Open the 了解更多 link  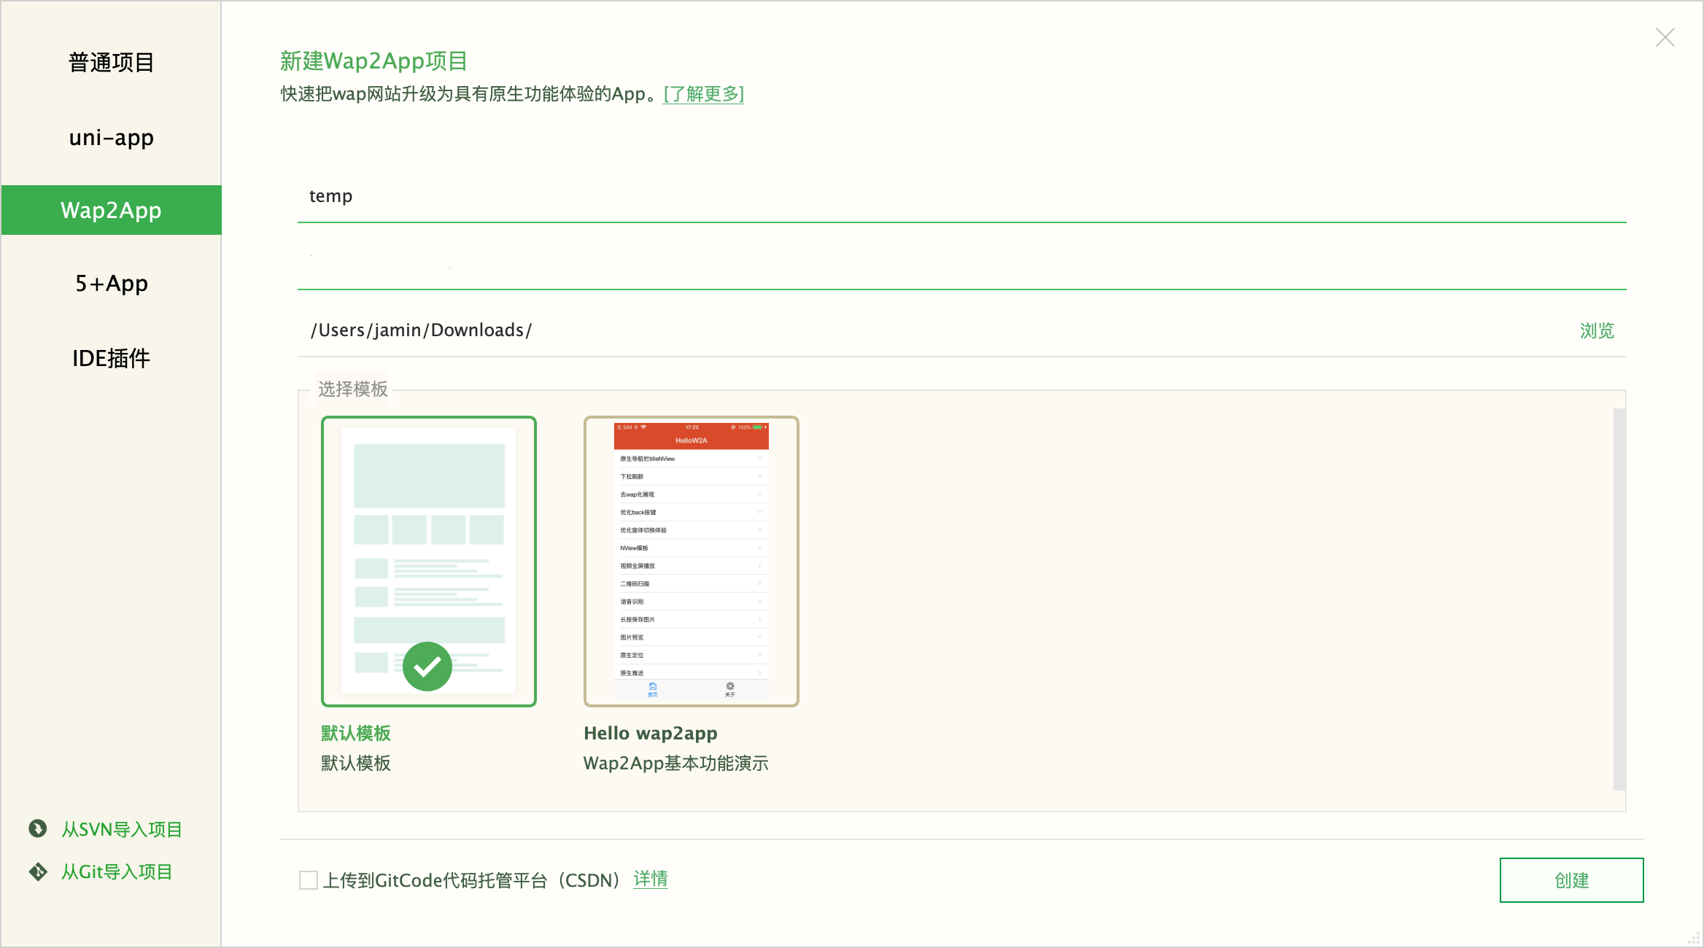(703, 94)
